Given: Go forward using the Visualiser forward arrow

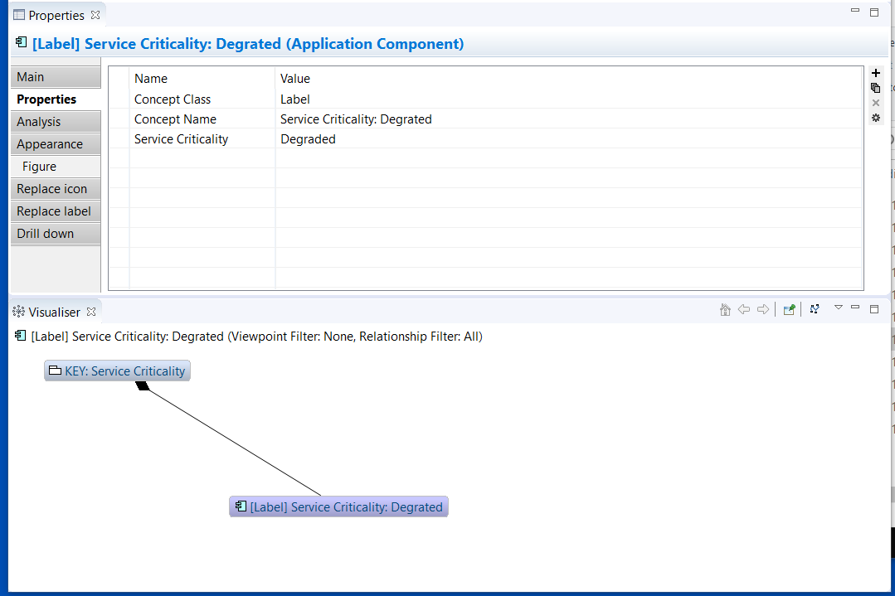Looking at the screenshot, I should tap(764, 308).
